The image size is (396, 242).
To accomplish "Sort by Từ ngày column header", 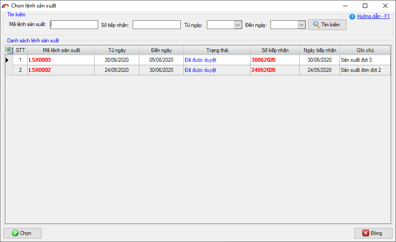I will [117, 50].
